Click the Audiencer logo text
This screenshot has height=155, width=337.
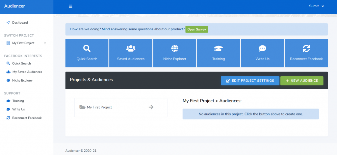click(x=14, y=6)
